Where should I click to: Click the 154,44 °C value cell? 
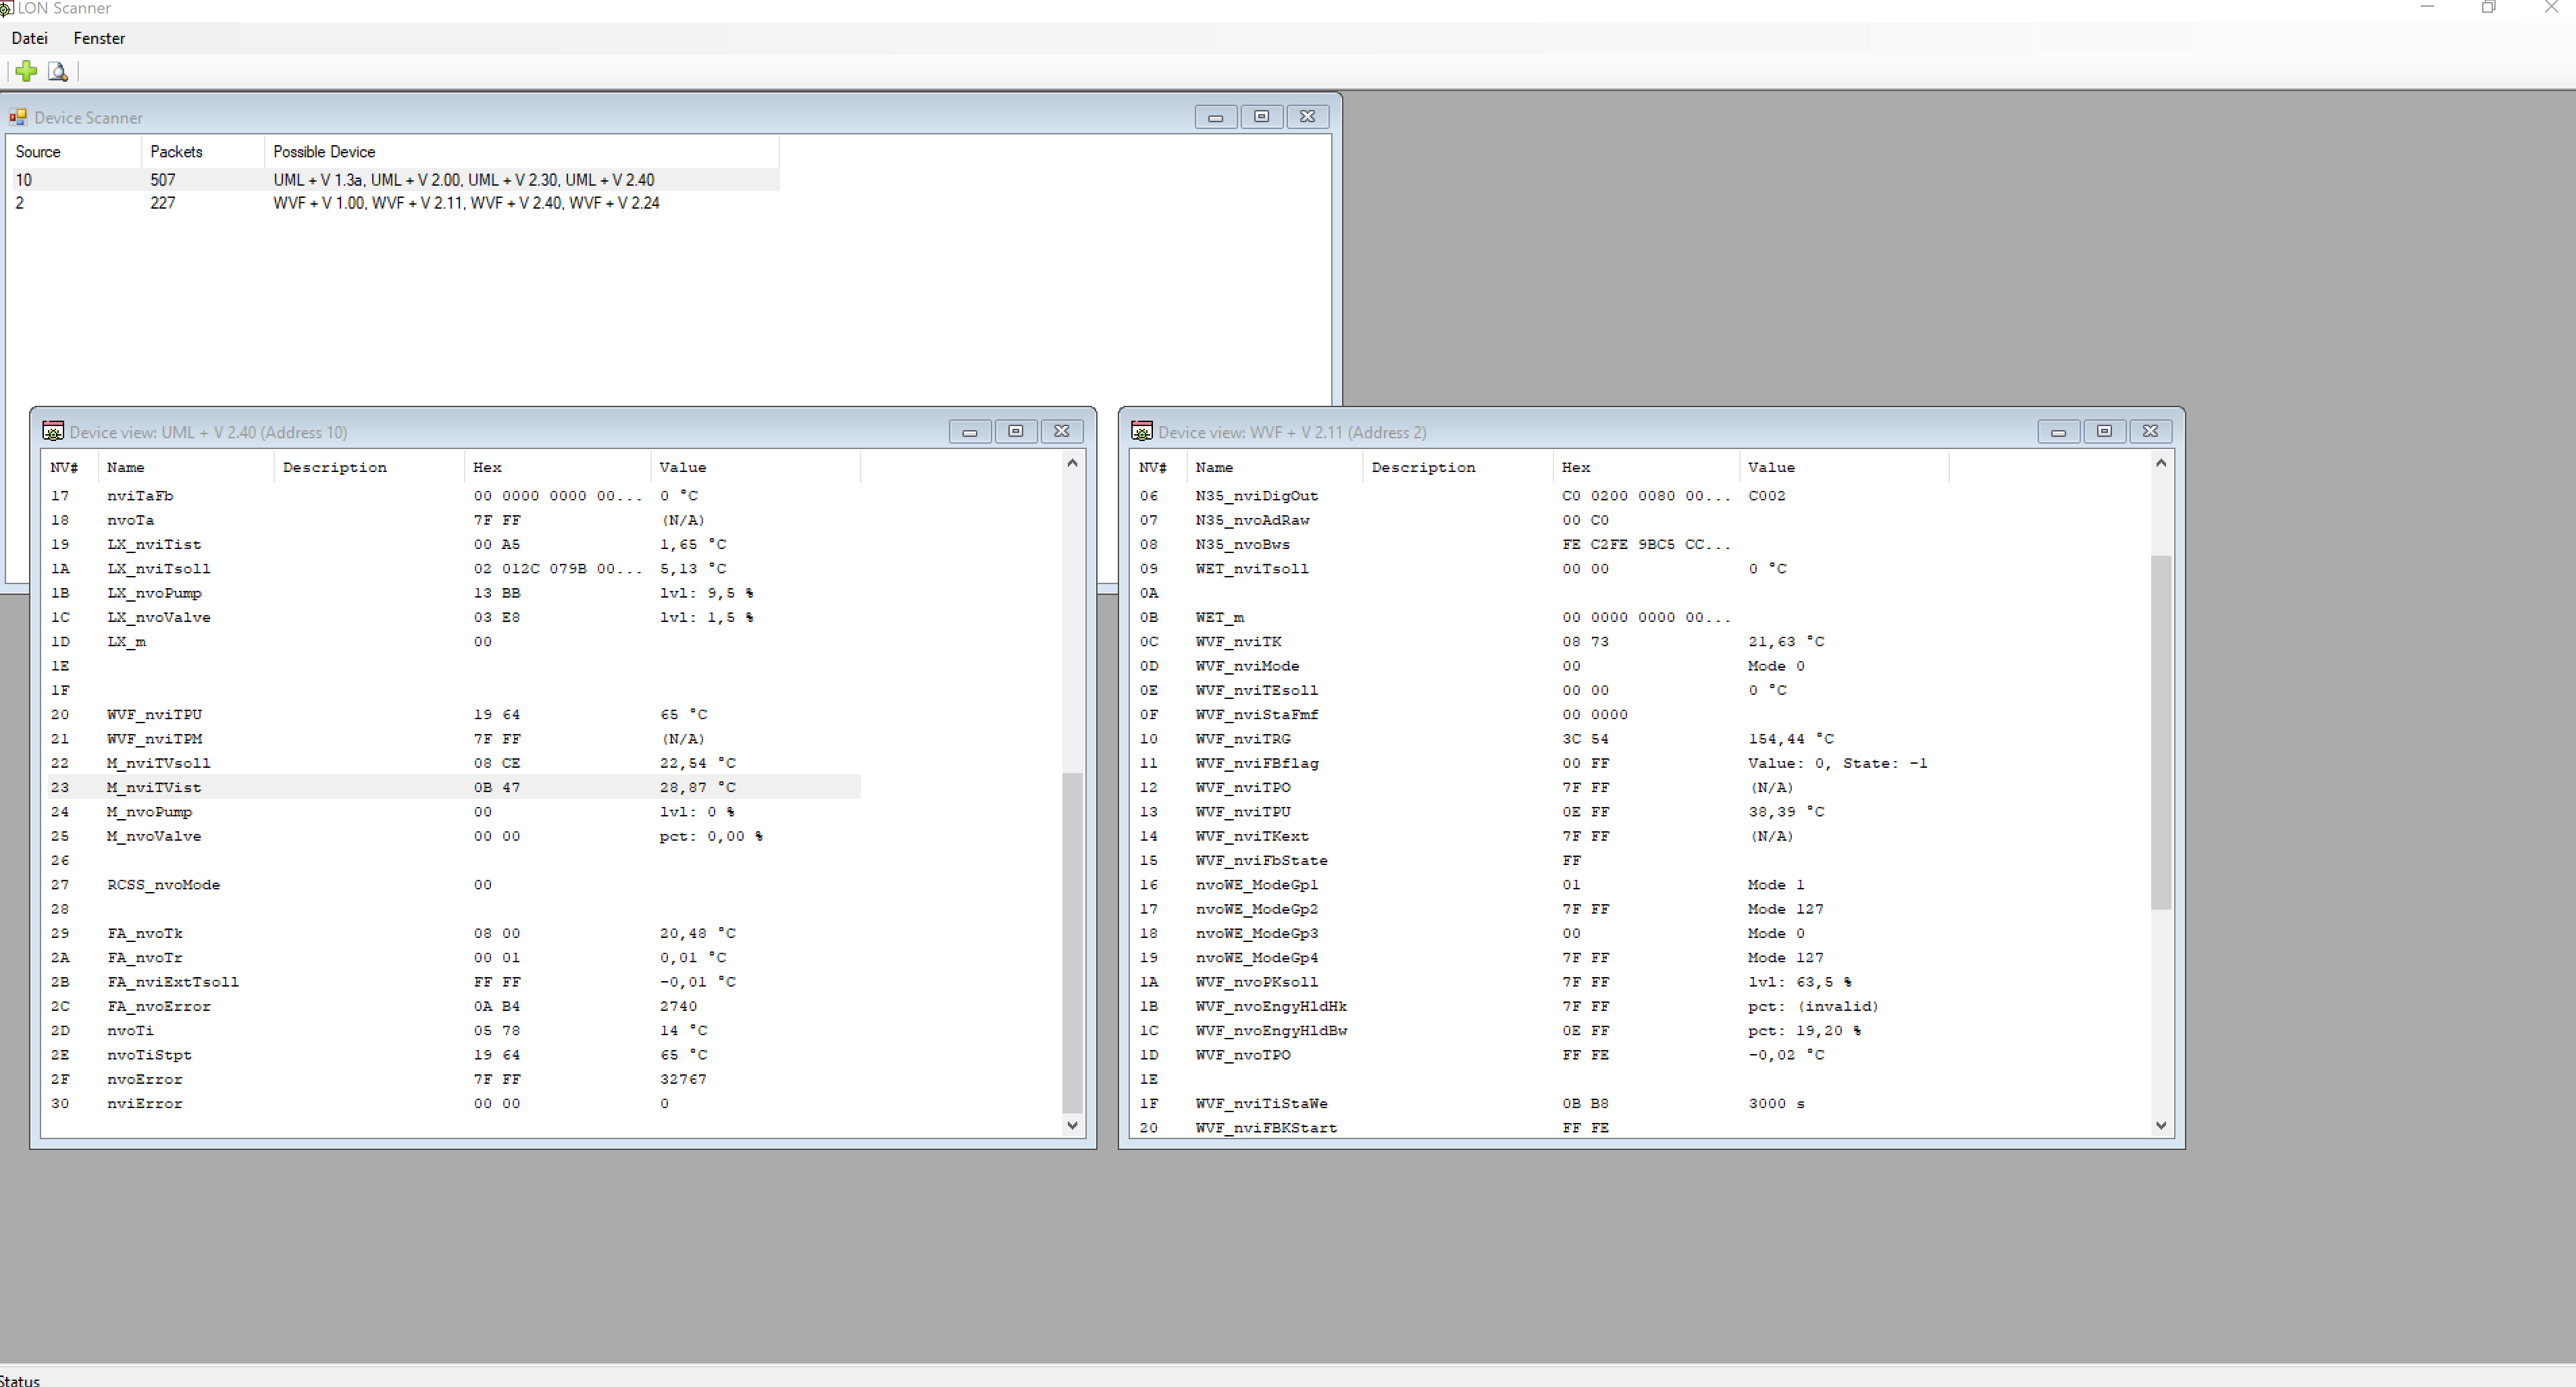[x=1791, y=739]
